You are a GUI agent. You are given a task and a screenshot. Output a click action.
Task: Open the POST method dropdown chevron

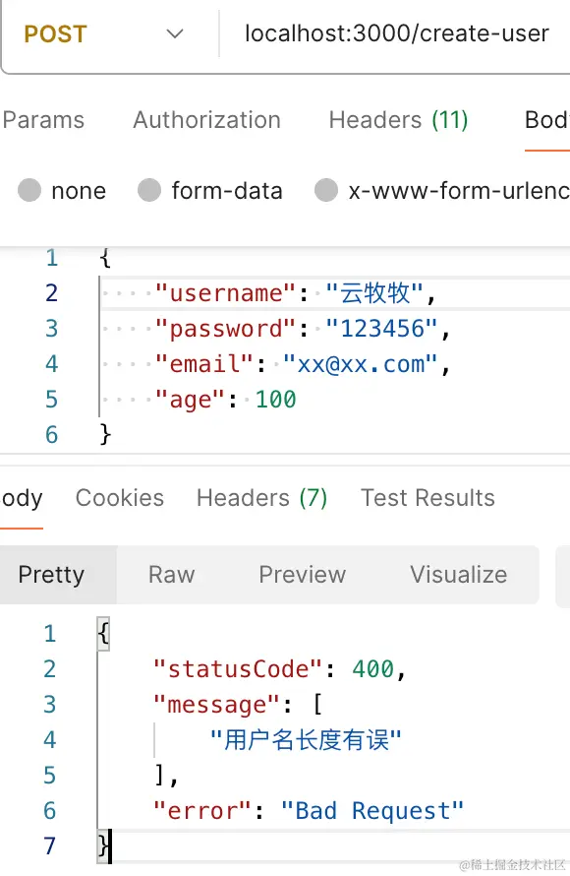click(x=175, y=34)
